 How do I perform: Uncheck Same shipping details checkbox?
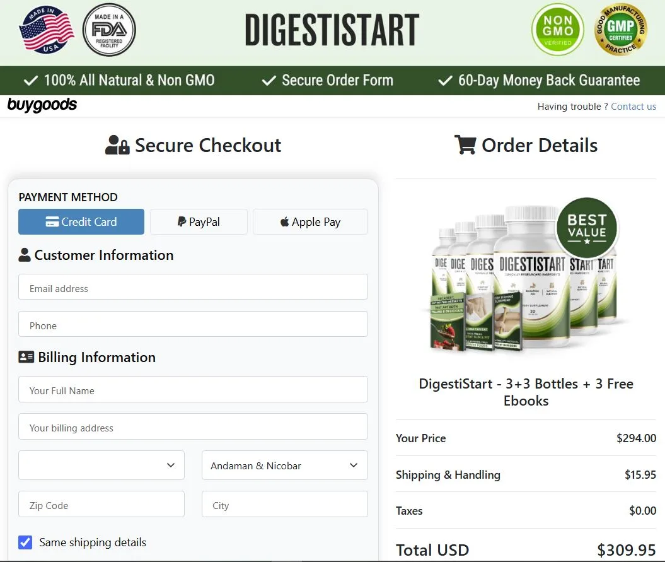coord(25,542)
